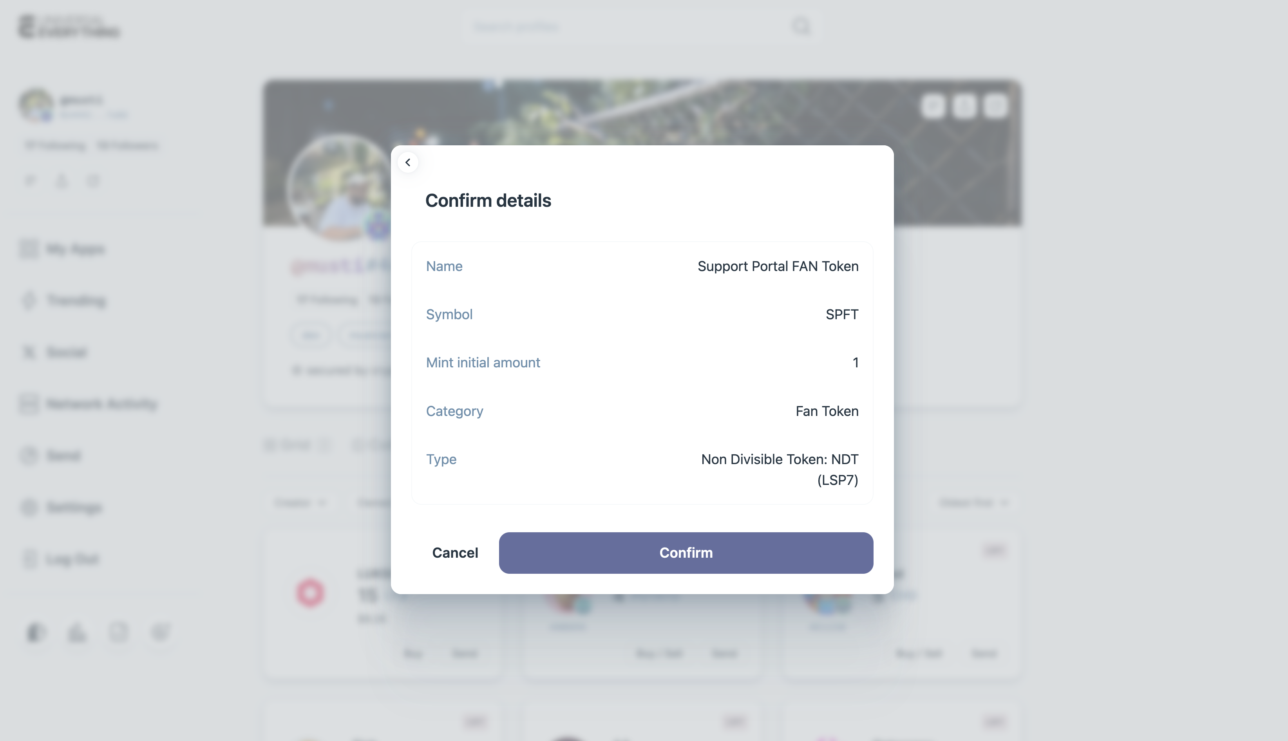
Task: Click the Trending flame icon in sidebar
Action: click(x=29, y=300)
